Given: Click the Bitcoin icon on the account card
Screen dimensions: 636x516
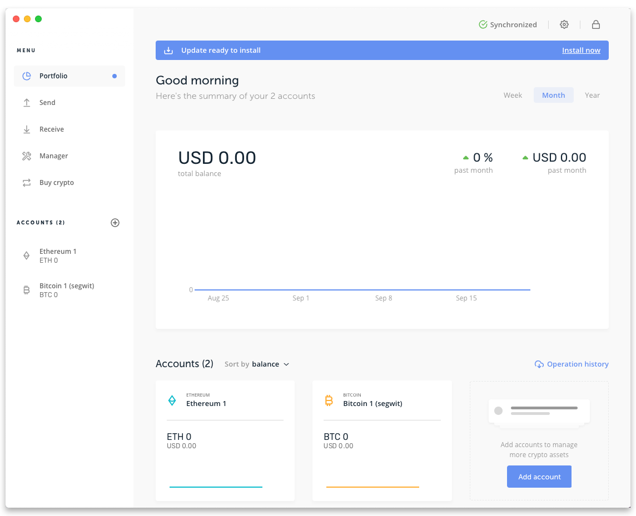Looking at the screenshot, I should pyautogui.click(x=329, y=399).
